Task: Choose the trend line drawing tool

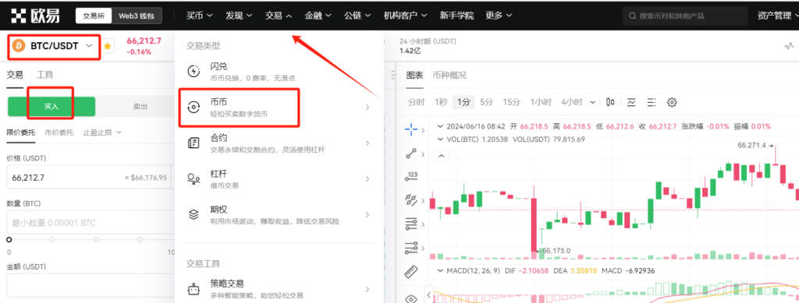Action: 410,153
